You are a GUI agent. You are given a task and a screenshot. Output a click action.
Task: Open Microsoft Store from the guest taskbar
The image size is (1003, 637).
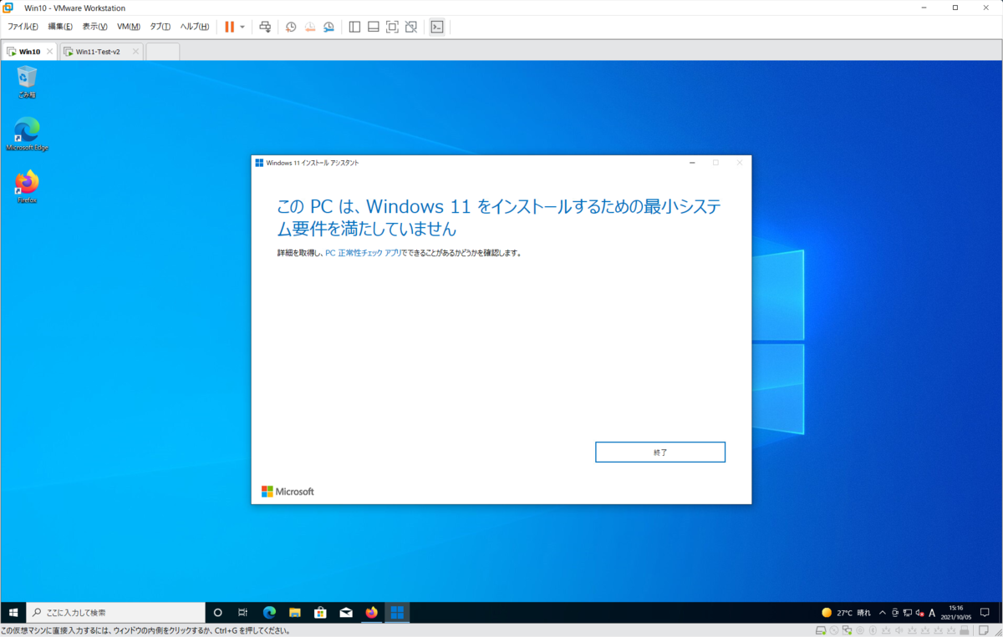point(320,612)
